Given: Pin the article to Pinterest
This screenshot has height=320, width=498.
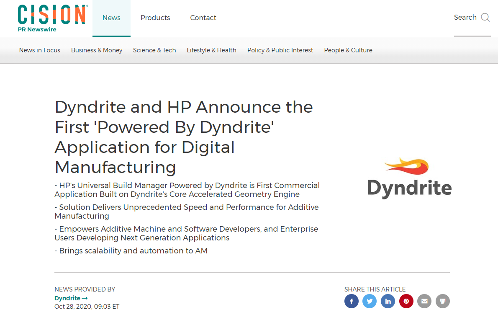Looking at the screenshot, I should 406,301.
